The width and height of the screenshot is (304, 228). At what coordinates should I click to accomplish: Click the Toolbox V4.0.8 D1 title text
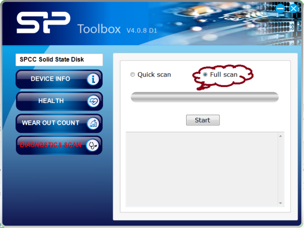117,29
